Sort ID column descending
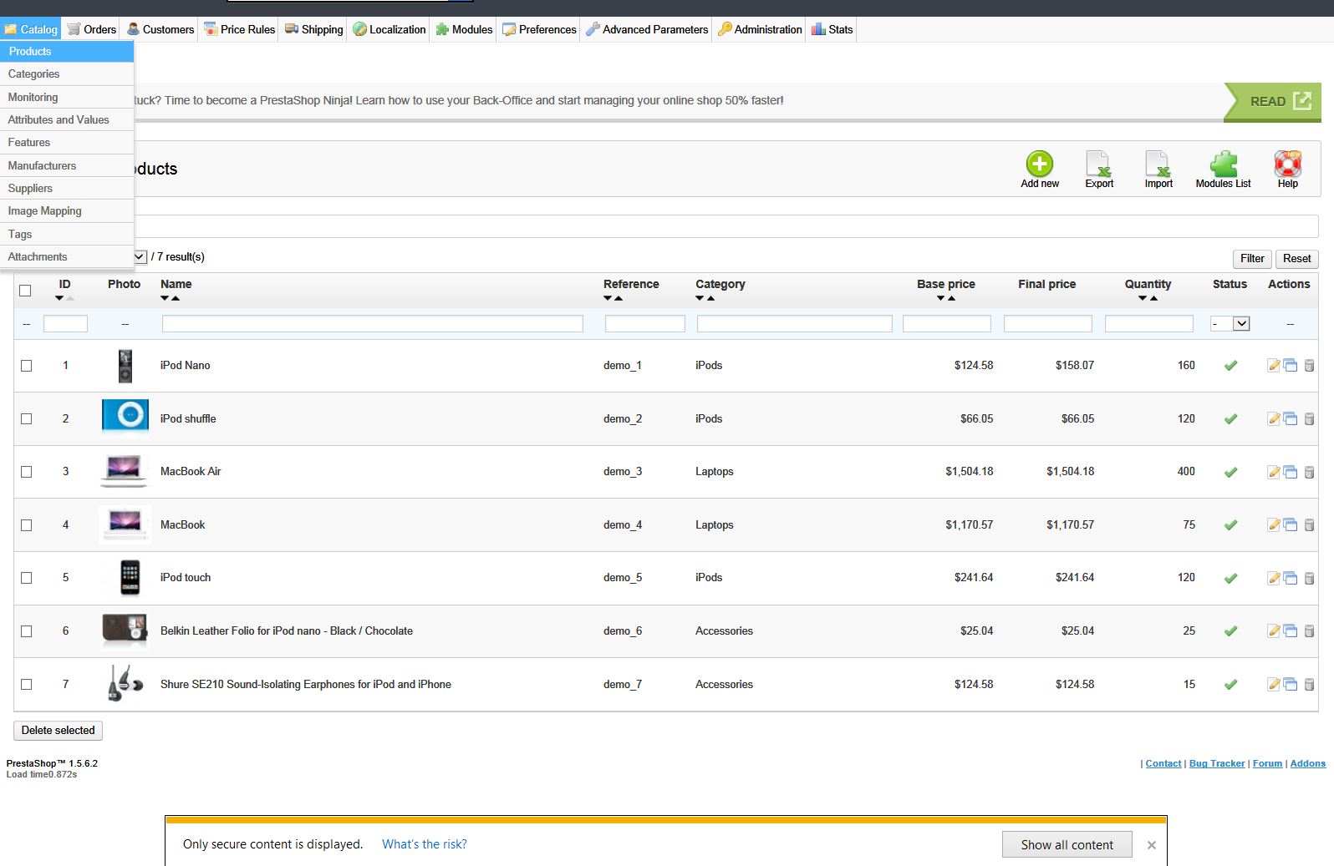The width and height of the screenshot is (1334, 866). click(59, 298)
